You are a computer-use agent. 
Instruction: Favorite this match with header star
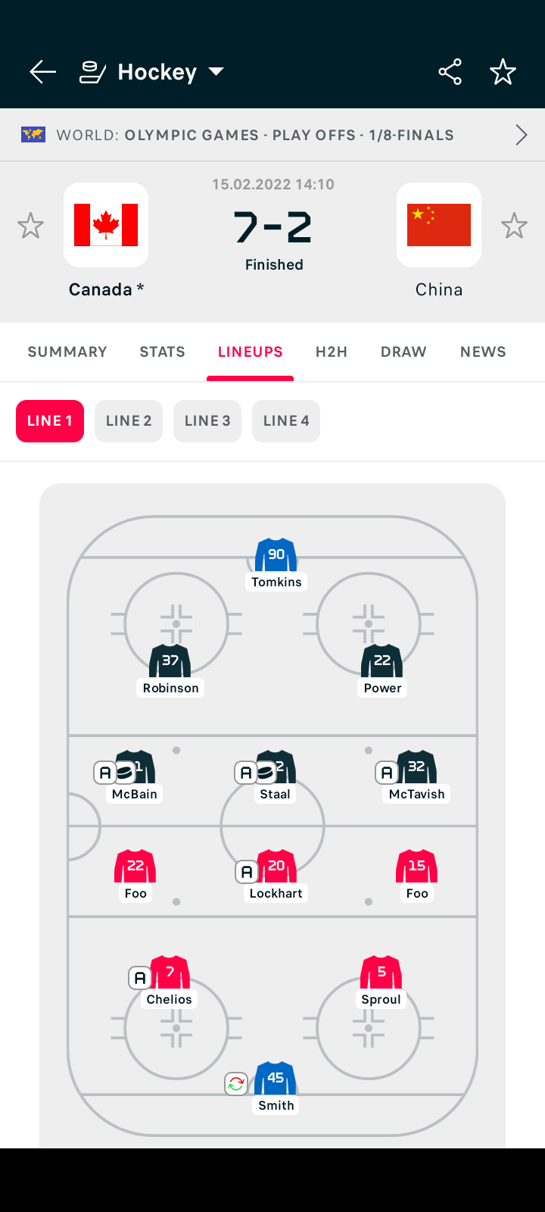tap(503, 72)
